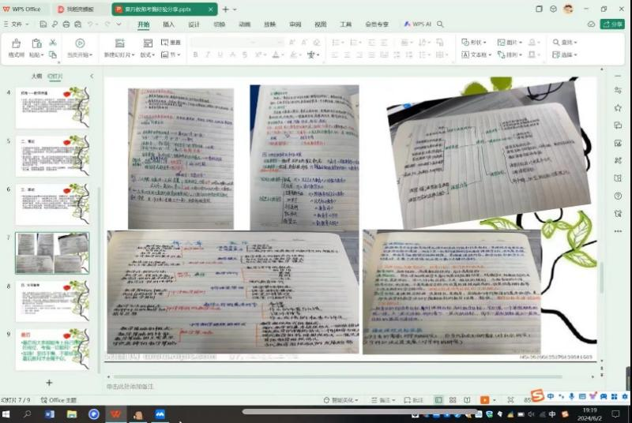This screenshot has width=632, height=423.
Task: Toggle normal view in status bar
Action: [x=439, y=400]
